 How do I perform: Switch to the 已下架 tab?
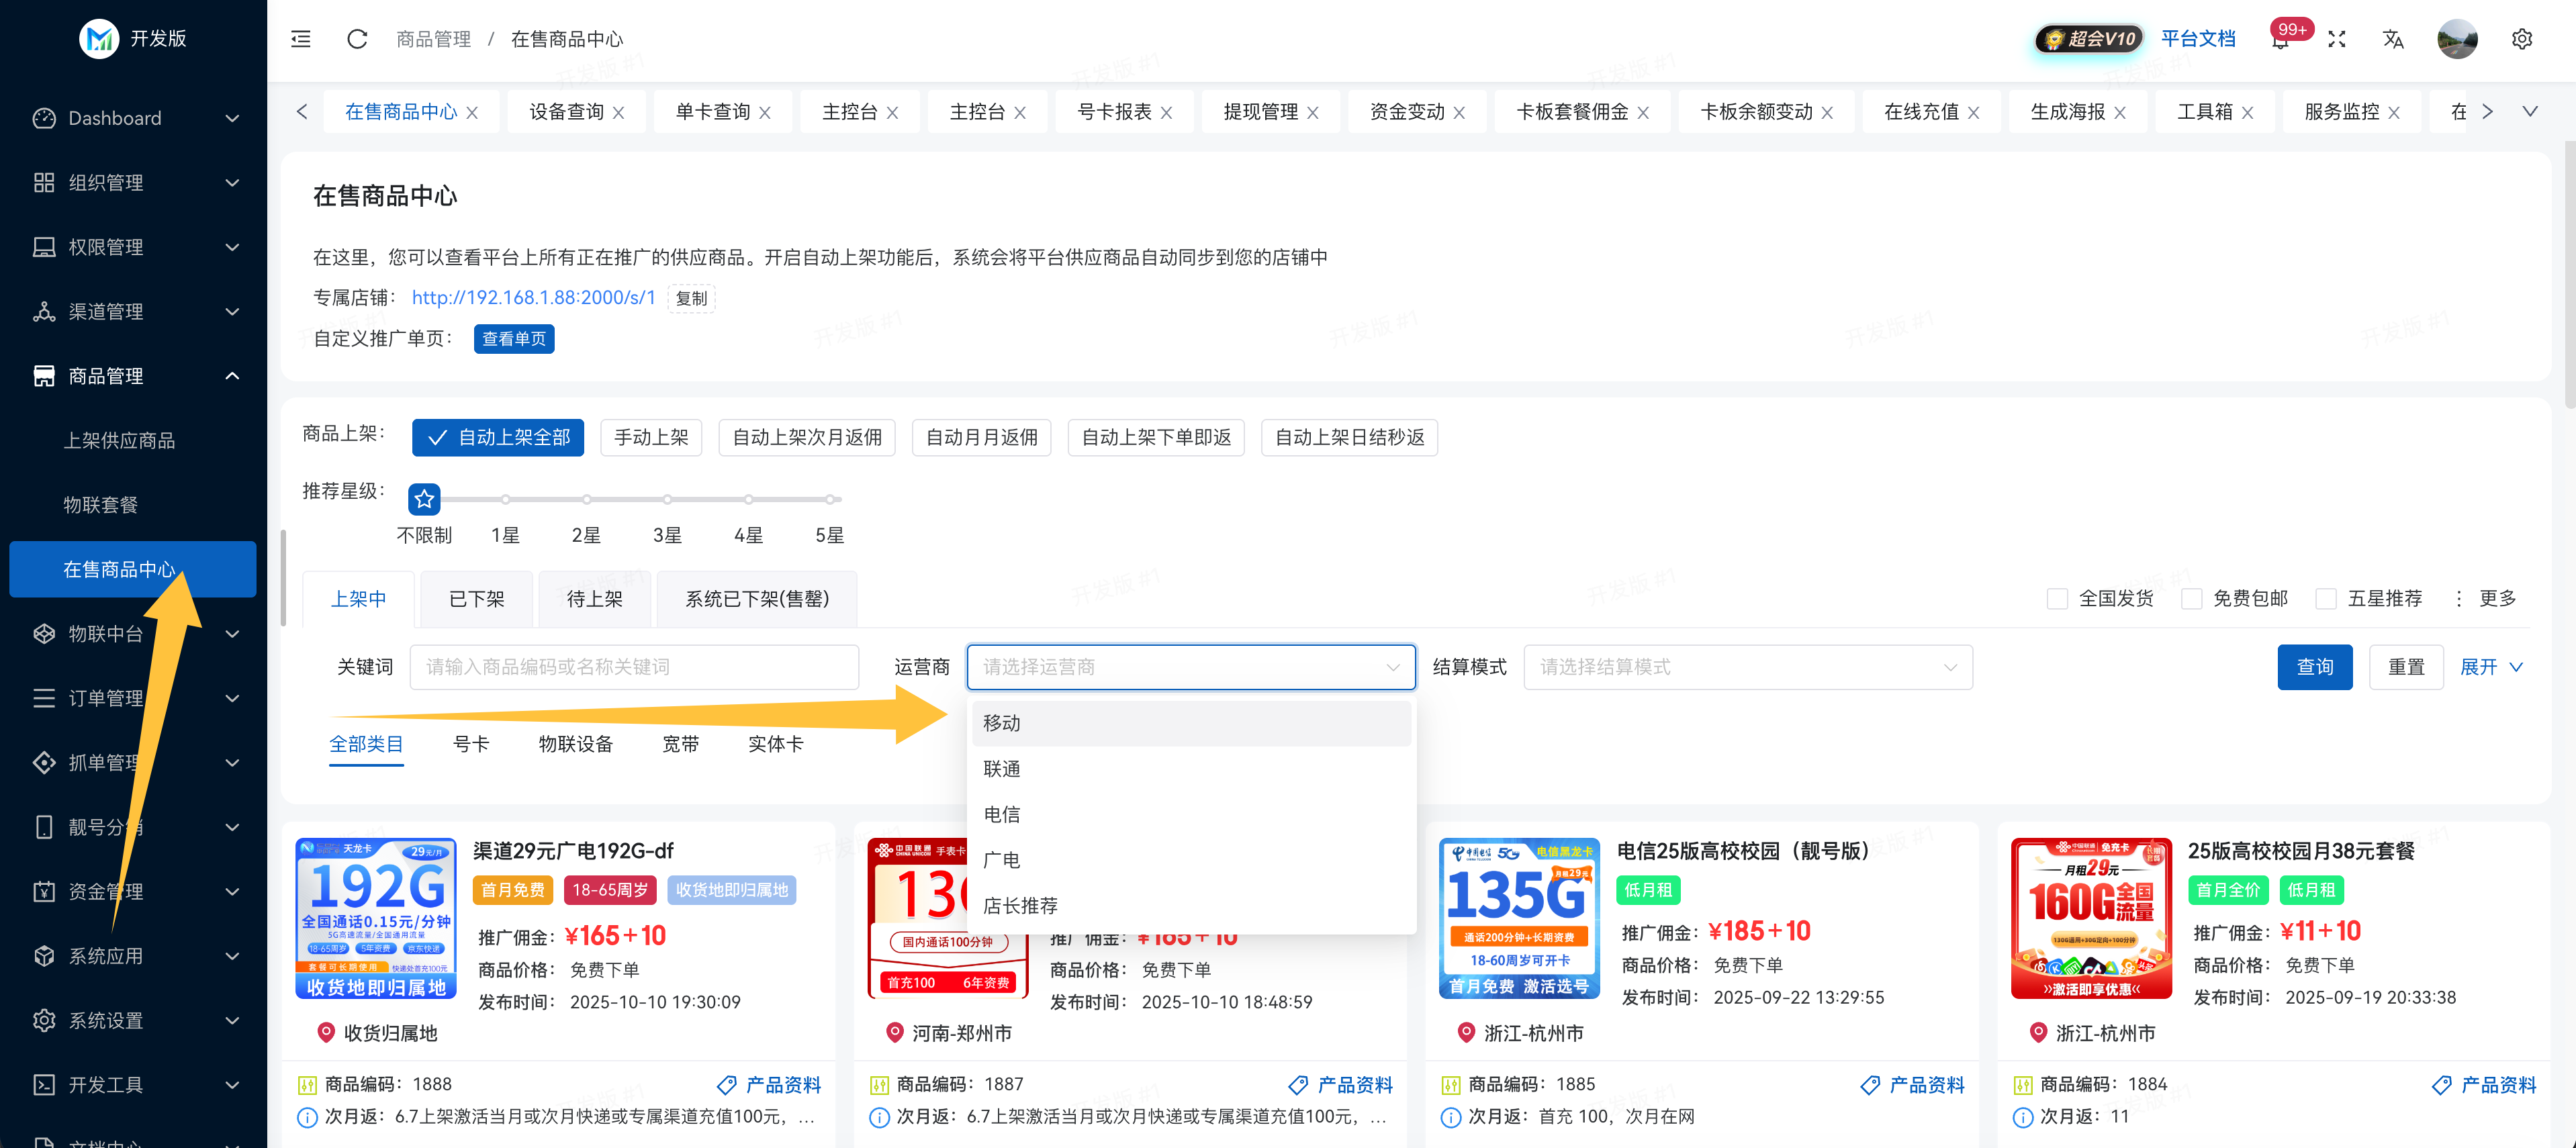(x=476, y=599)
